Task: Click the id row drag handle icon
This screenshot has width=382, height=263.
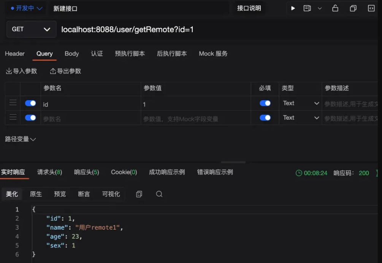Action: [13, 103]
